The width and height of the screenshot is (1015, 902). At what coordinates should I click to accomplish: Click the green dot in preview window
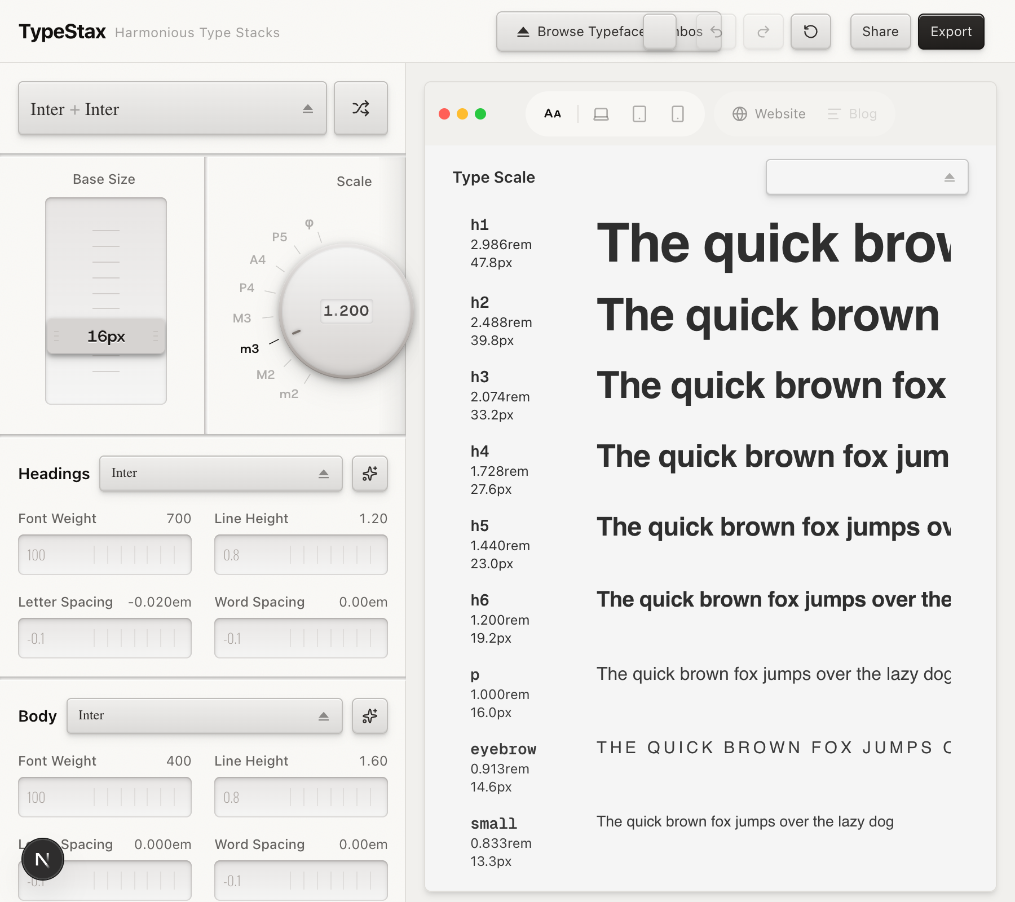(480, 114)
